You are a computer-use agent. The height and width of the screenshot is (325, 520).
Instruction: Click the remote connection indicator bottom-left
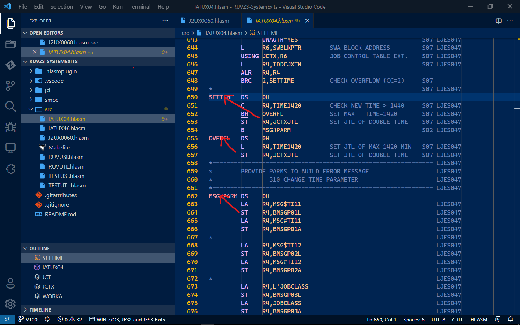coord(7,319)
